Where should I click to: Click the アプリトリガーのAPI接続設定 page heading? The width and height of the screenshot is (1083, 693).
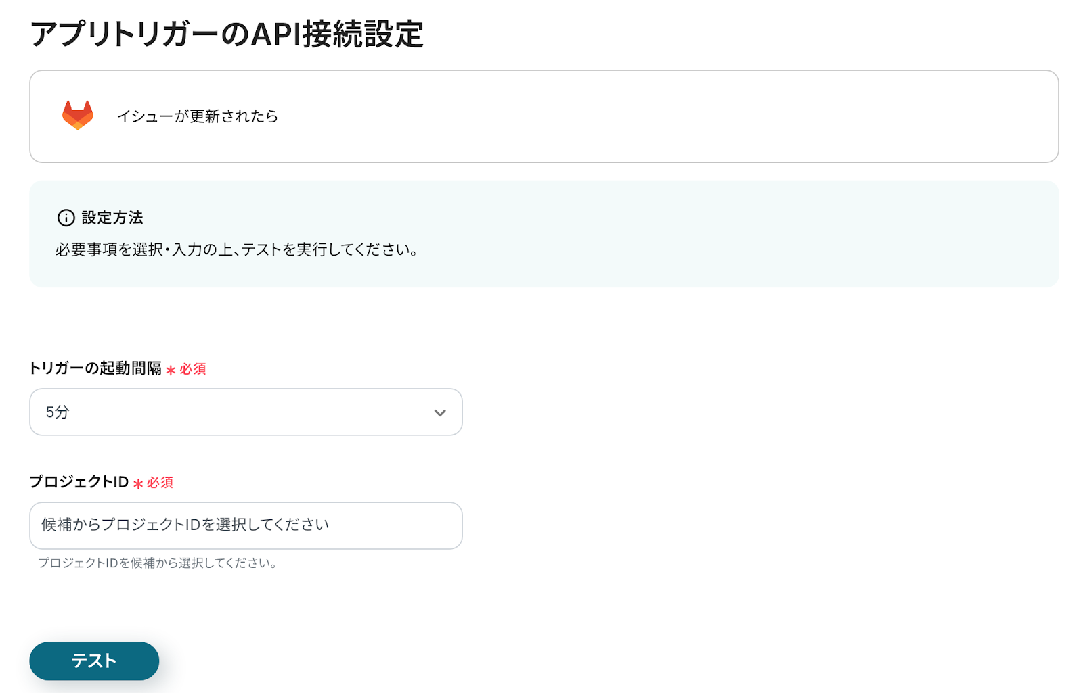pyautogui.click(x=227, y=34)
